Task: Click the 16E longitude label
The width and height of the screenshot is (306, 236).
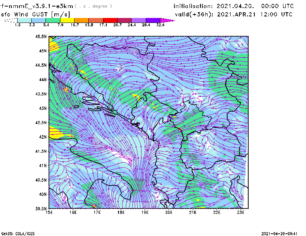Action: click(x=73, y=212)
